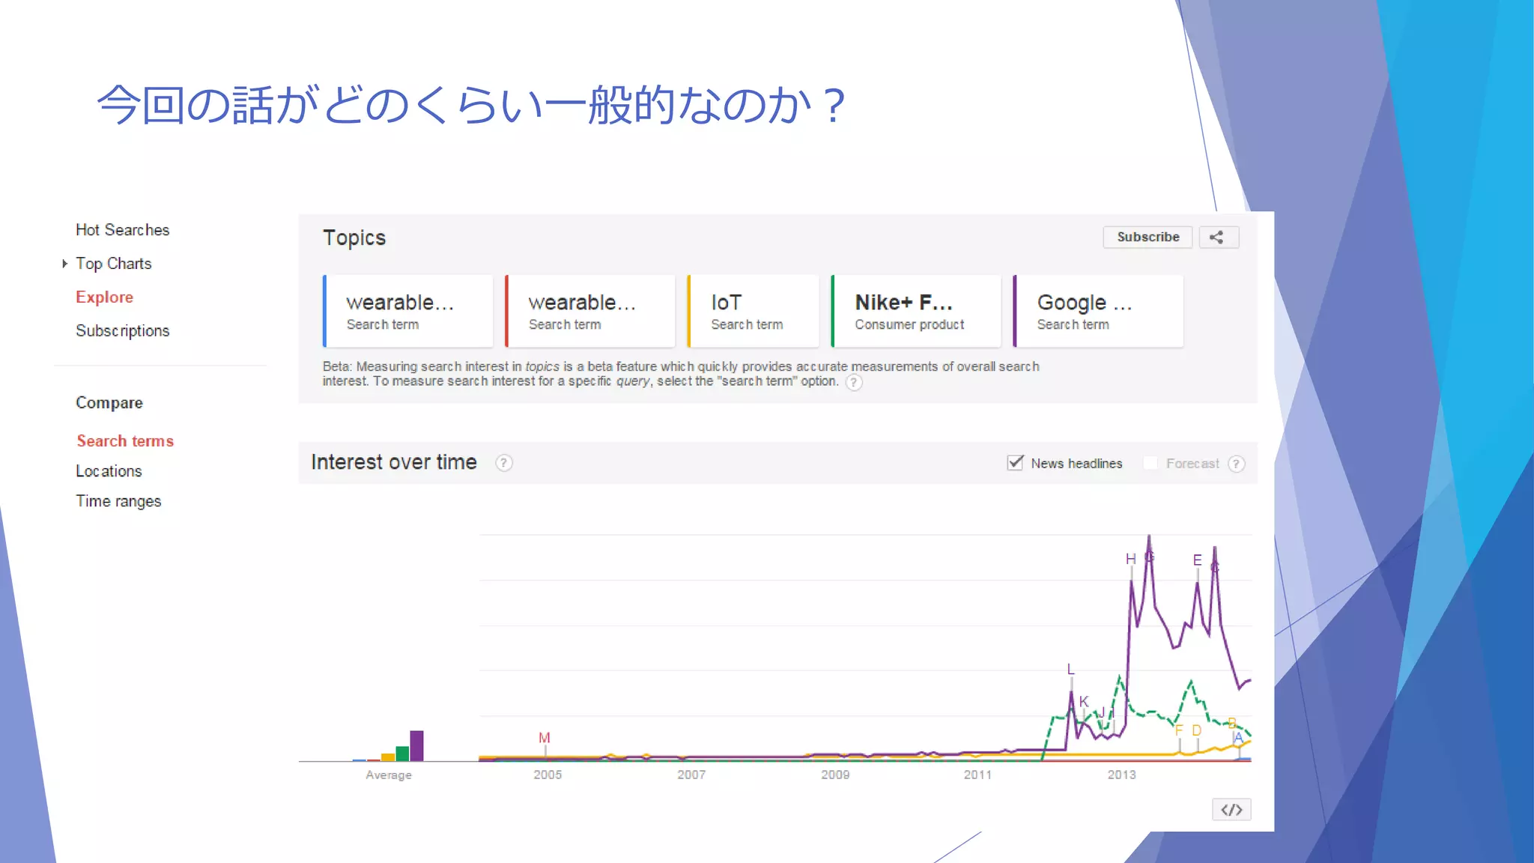
Task: Uncheck the News headlines checkbox
Action: pos(1015,463)
